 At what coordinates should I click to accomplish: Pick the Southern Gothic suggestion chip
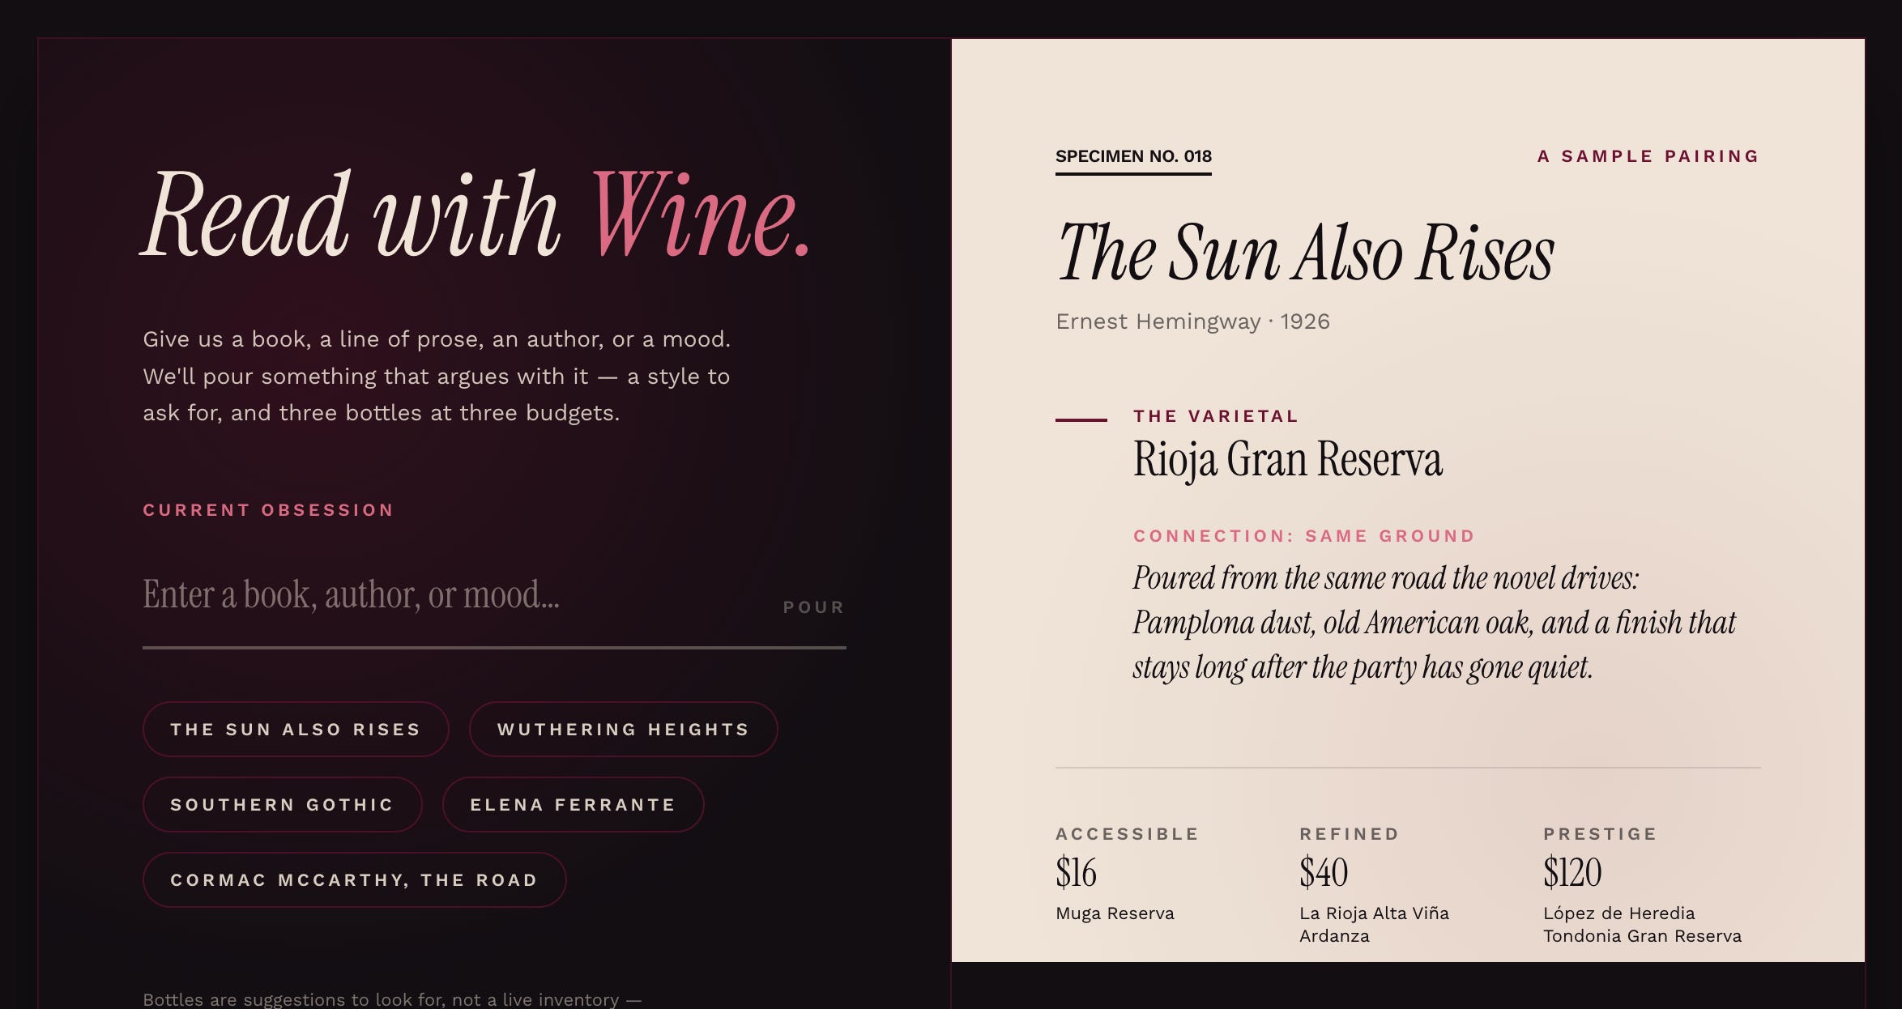[282, 805]
